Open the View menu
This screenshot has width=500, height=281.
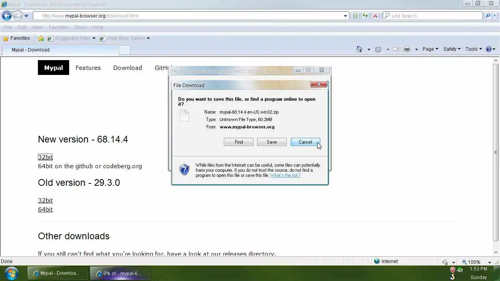(x=37, y=27)
